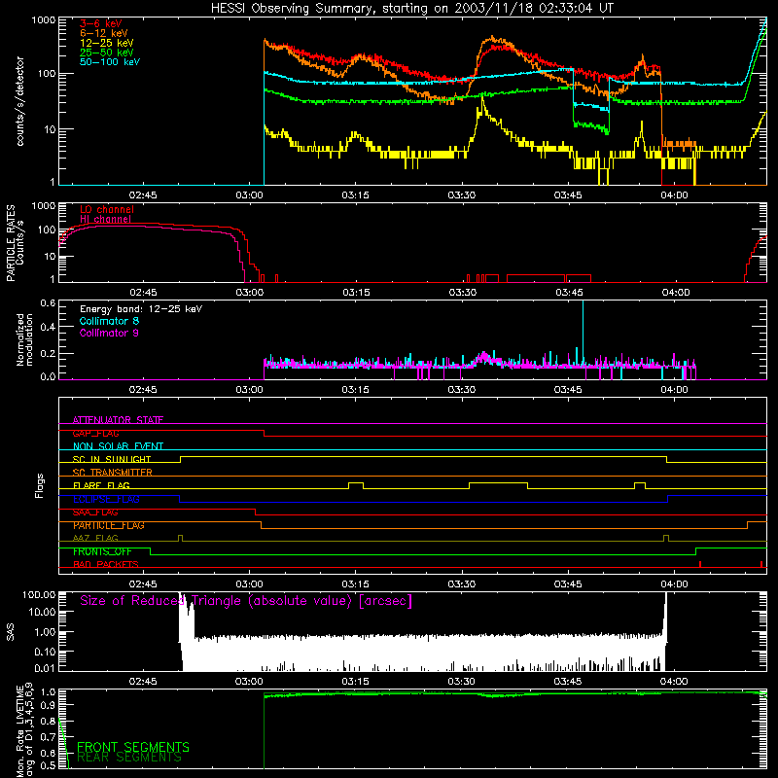Select the LO channel legend label
778x778 pixels.
coord(107,209)
